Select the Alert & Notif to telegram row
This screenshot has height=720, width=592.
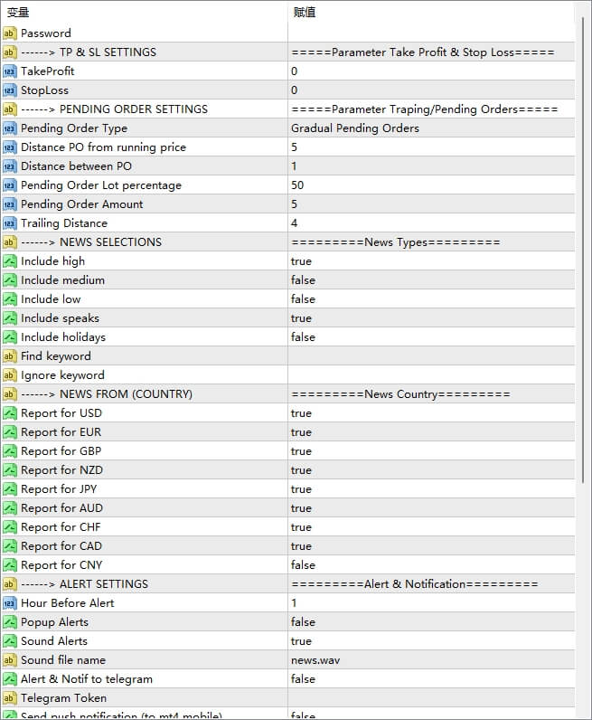pos(288,679)
